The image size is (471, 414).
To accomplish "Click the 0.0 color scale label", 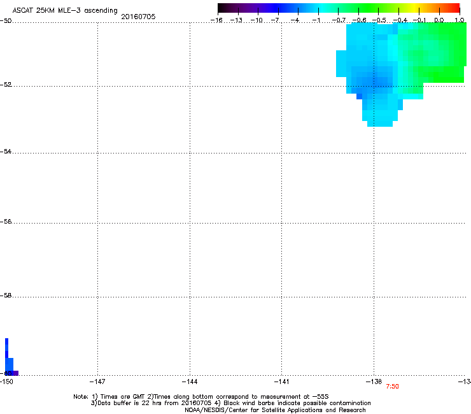I will [x=439, y=20].
